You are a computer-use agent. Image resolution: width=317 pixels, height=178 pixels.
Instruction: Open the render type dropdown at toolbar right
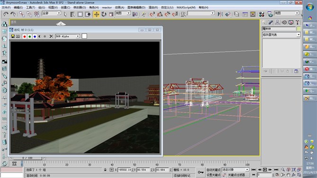287,13
